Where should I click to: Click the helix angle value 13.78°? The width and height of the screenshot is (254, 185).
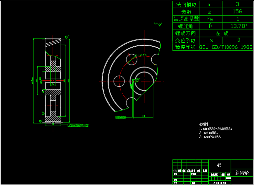coord(237,26)
